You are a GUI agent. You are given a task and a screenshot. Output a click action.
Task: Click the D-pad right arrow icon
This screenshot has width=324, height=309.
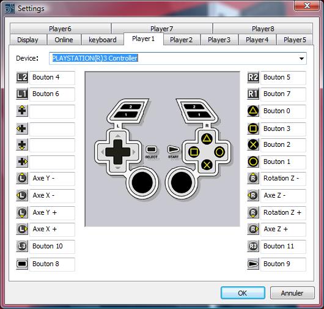click(x=22, y=162)
